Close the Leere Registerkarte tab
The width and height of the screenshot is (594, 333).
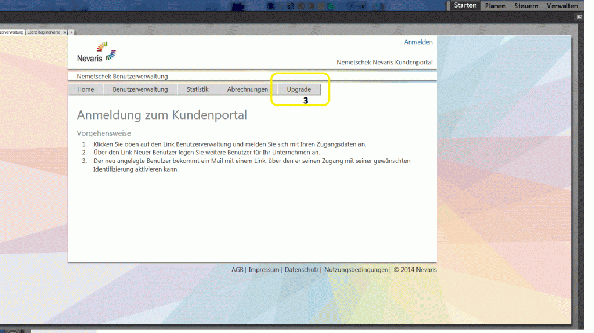tap(65, 32)
